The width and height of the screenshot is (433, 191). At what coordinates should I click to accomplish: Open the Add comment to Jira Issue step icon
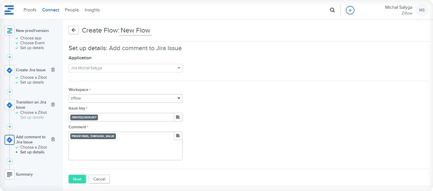(x=9, y=140)
